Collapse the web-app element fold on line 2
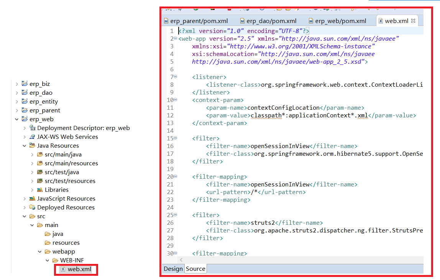 (x=176, y=38)
